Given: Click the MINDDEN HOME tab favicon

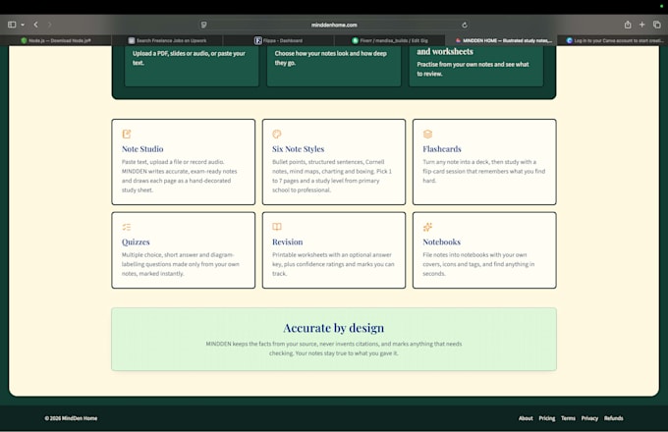Looking at the screenshot, I should (458, 40).
